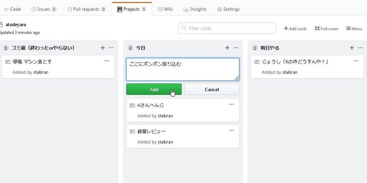The image size is (367, 183).
Task: Click Add cards button
Action: [x=295, y=29]
